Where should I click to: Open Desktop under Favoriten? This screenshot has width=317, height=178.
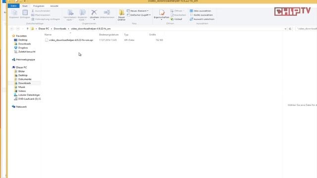[x=23, y=40]
